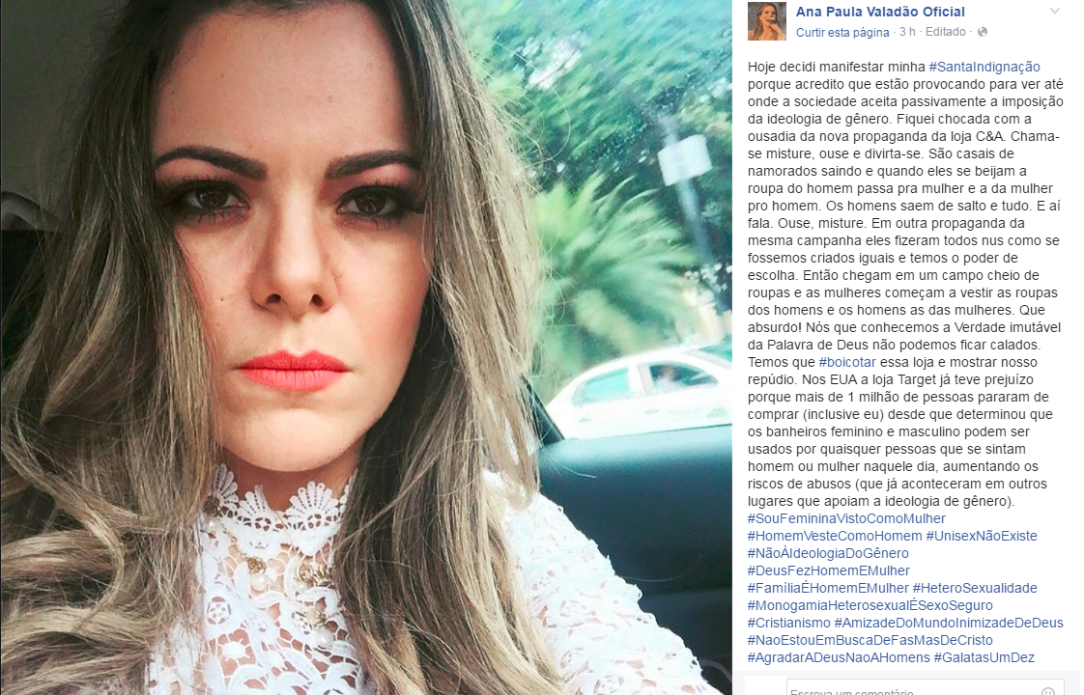Image resolution: width=1084 pixels, height=695 pixels.
Task: View edit history via Editado
Action: [x=945, y=32]
